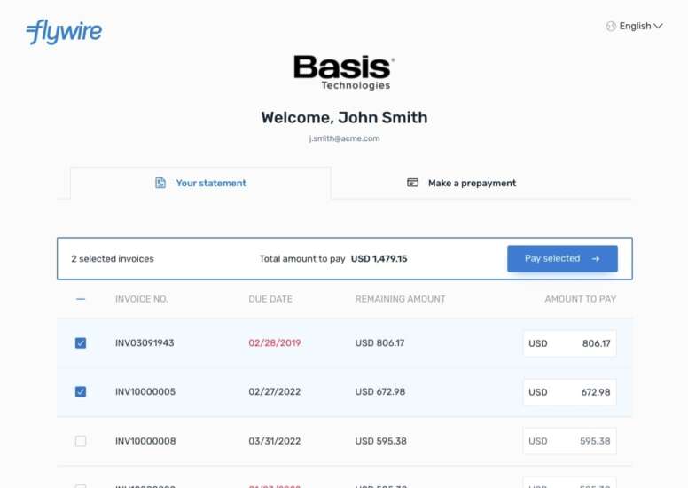Click the prepayment card icon
This screenshot has height=488, width=688.
[x=412, y=183]
